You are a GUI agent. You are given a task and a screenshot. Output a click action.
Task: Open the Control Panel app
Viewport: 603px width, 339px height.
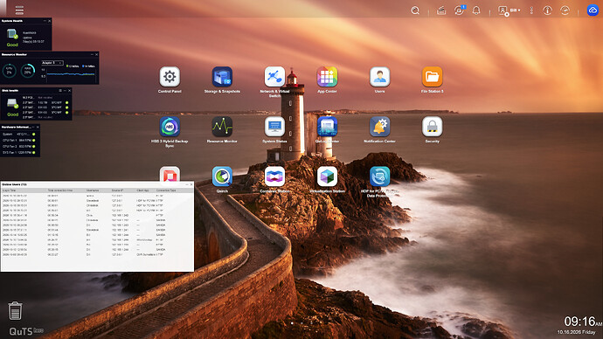coord(170,77)
